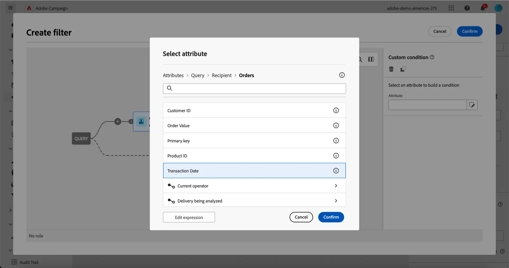Viewport: 509px width, 268px height.
Task: Show info for Transaction Date attribute
Action: tap(336, 171)
